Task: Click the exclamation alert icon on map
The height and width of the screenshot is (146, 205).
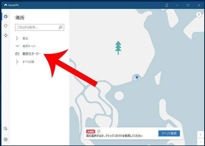Action: [199, 15]
